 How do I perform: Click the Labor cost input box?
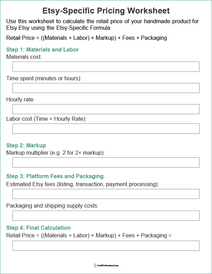pyautogui.click(x=106, y=129)
